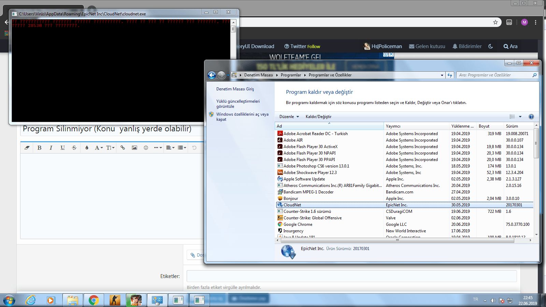
Task: Click the eraser remove-formatting icon in editor
Action: (x=27, y=148)
